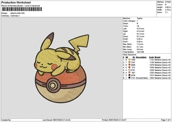Click the Down value 61.2 mm
The image size is (172, 122).
coord(140,37)
